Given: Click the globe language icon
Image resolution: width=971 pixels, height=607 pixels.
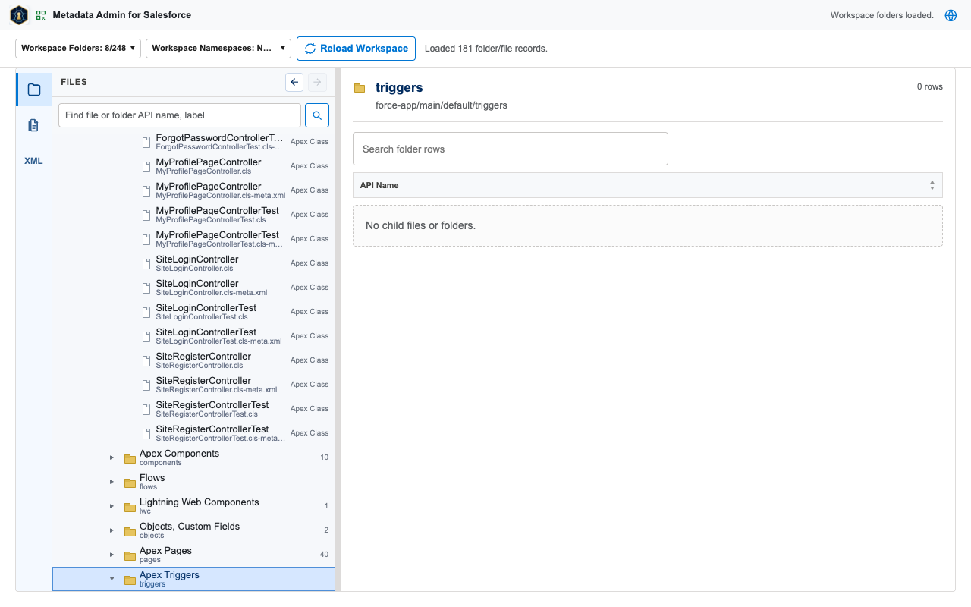Looking at the screenshot, I should [951, 15].
